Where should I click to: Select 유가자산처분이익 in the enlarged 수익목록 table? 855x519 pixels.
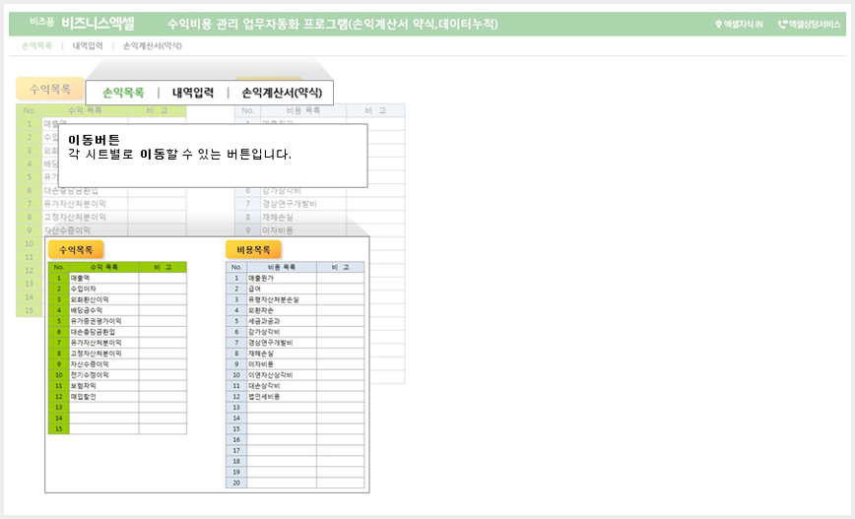103,343
